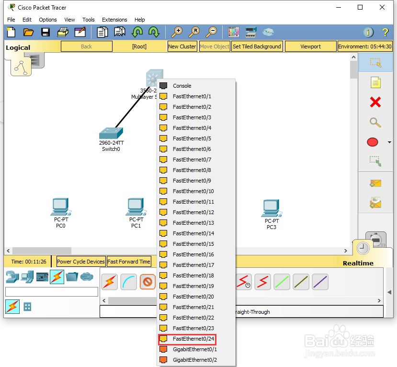Click the Redo green arrow

[x=154, y=32]
